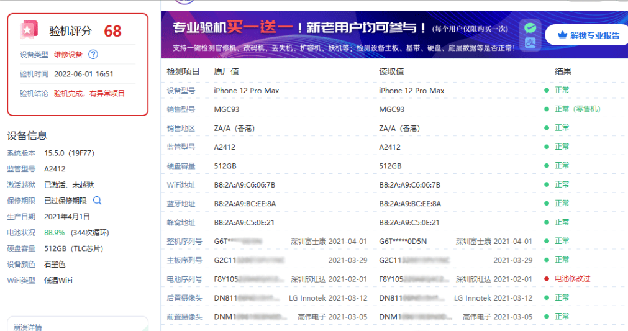
Task: Click the 正常 (零售机) result for 销售型号
Action: pos(577,109)
